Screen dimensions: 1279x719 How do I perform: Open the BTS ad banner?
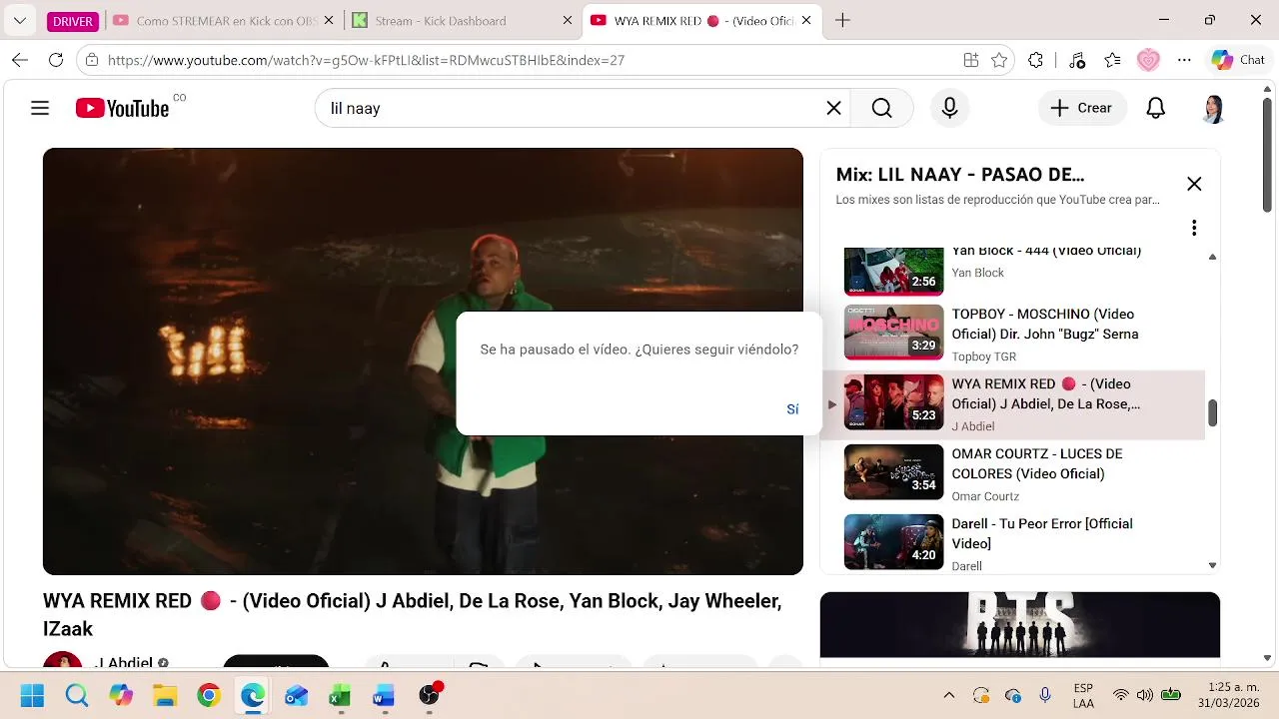pyautogui.click(x=1019, y=625)
